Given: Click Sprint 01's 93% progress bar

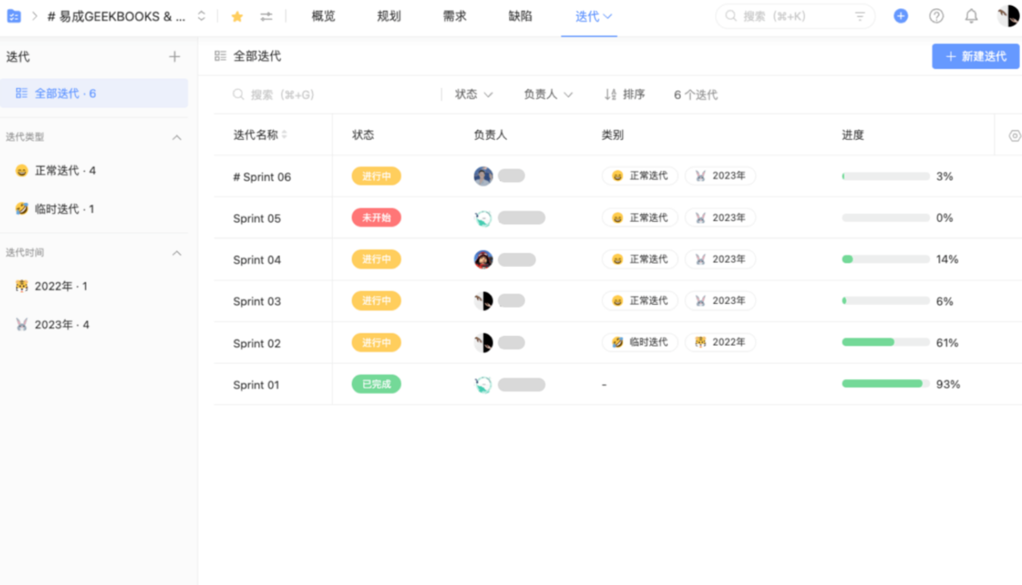Looking at the screenshot, I should [x=885, y=384].
